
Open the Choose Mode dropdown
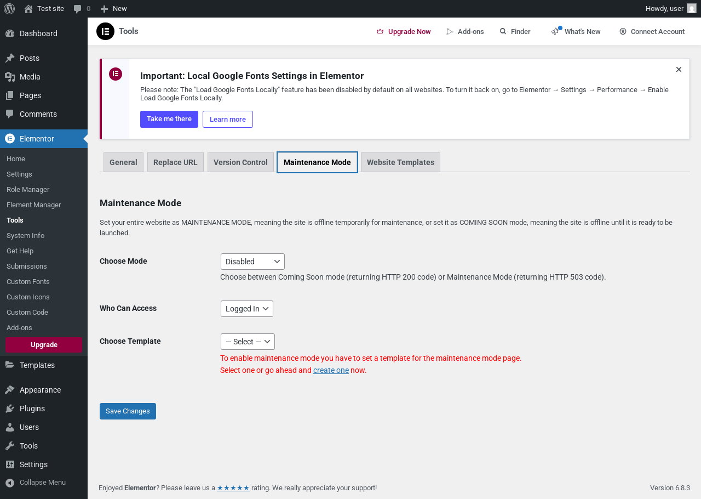tap(252, 262)
